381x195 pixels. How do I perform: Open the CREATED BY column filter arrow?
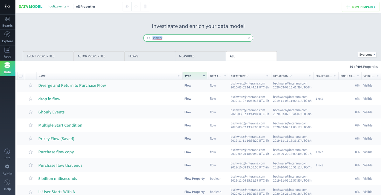click(x=267, y=76)
